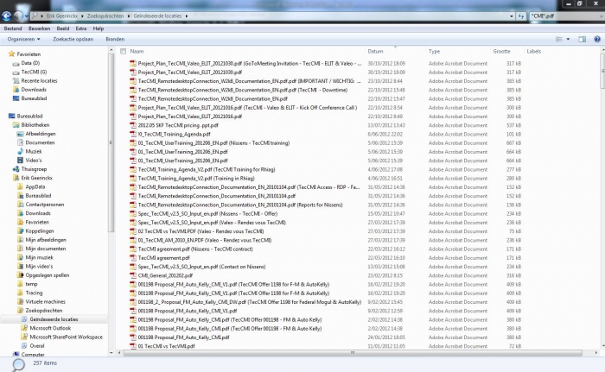
Task: Expand arrow after Geïndexeerde locaties breadcrumb
Action: [187, 16]
